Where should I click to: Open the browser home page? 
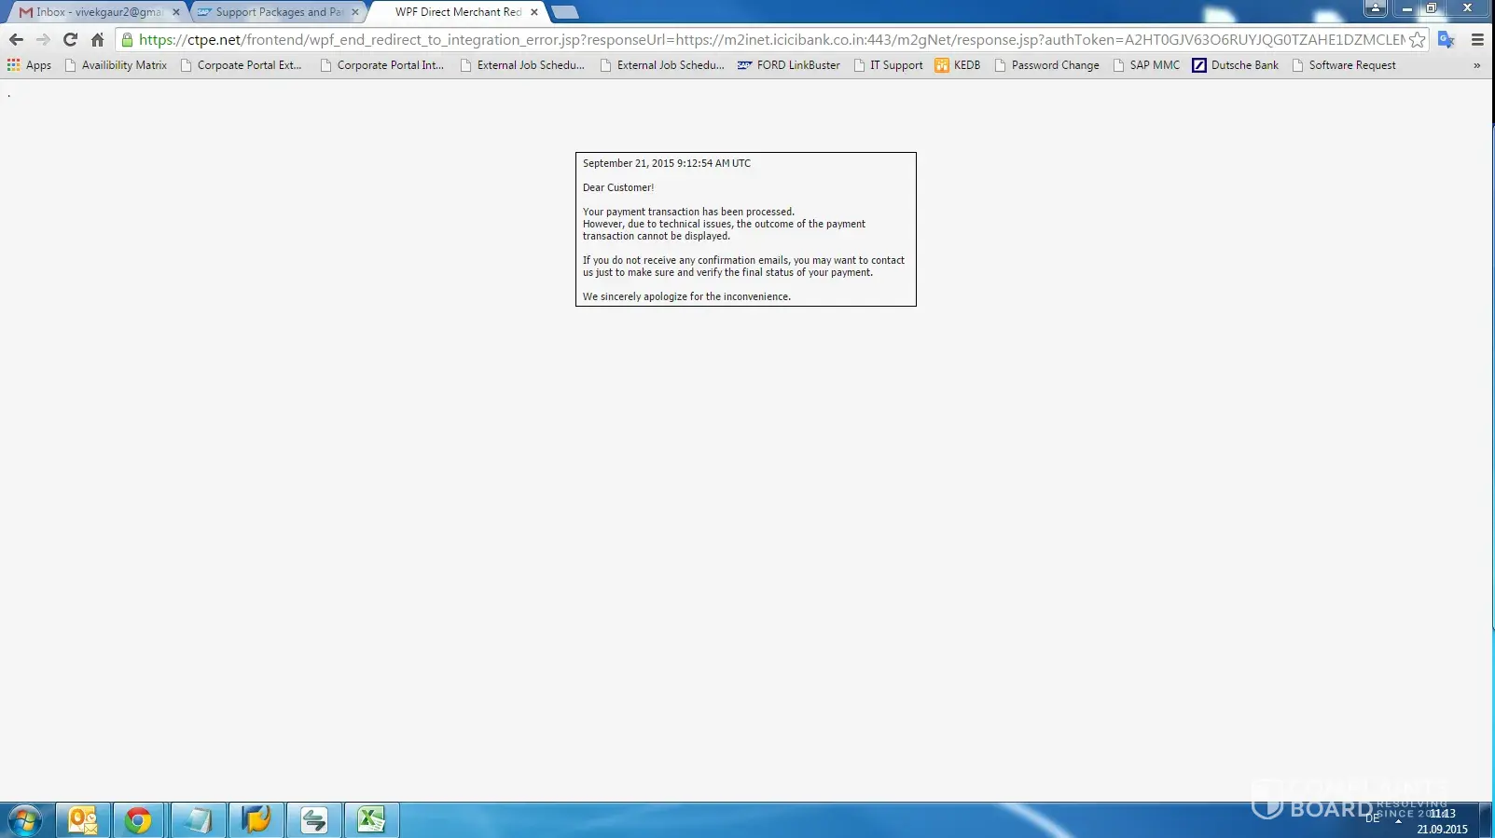click(97, 40)
